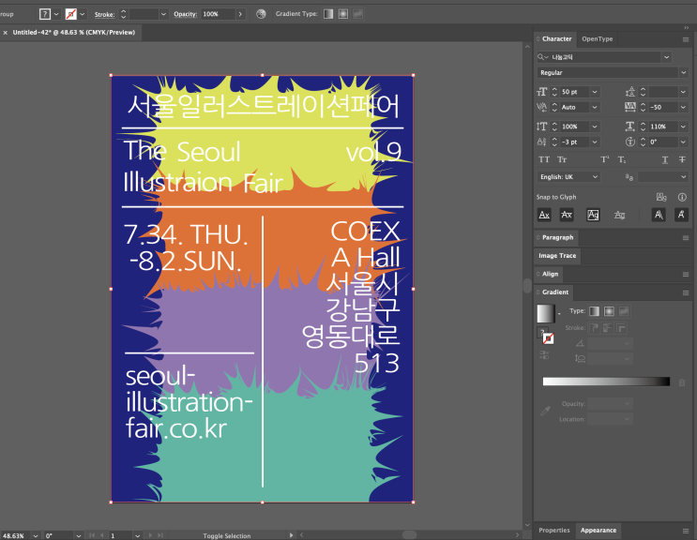This screenshot has width=697, height=540.
Task: Select the Character panel tab
Action: 556,39
